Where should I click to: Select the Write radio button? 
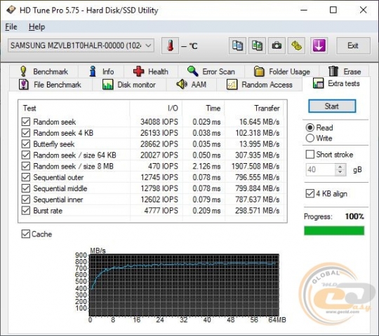[x=310, y=138]
